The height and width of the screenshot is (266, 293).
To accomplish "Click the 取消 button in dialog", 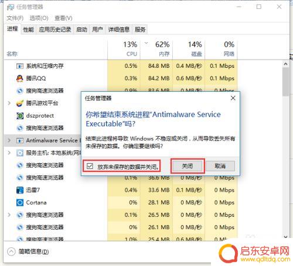I will click(220, 166).
